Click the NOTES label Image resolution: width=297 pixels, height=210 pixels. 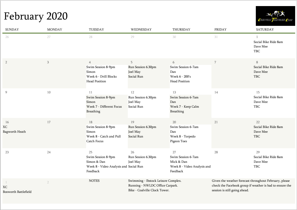point(94,181)
